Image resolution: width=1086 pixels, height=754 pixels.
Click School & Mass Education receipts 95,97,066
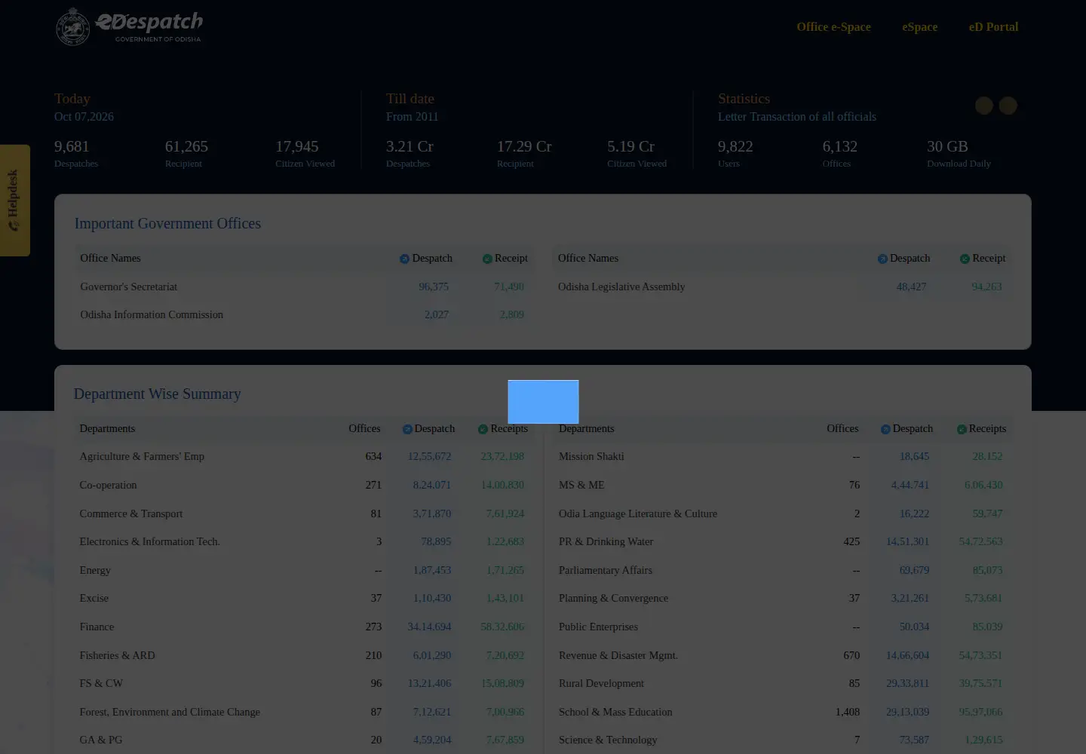click(980, 712)
